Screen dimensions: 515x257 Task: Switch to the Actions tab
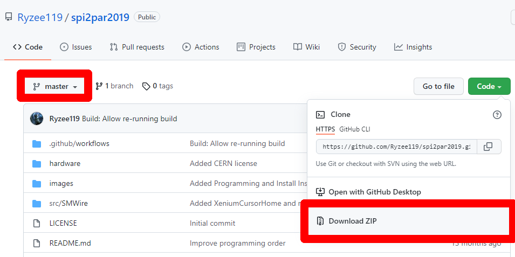(x=201, y=47)
